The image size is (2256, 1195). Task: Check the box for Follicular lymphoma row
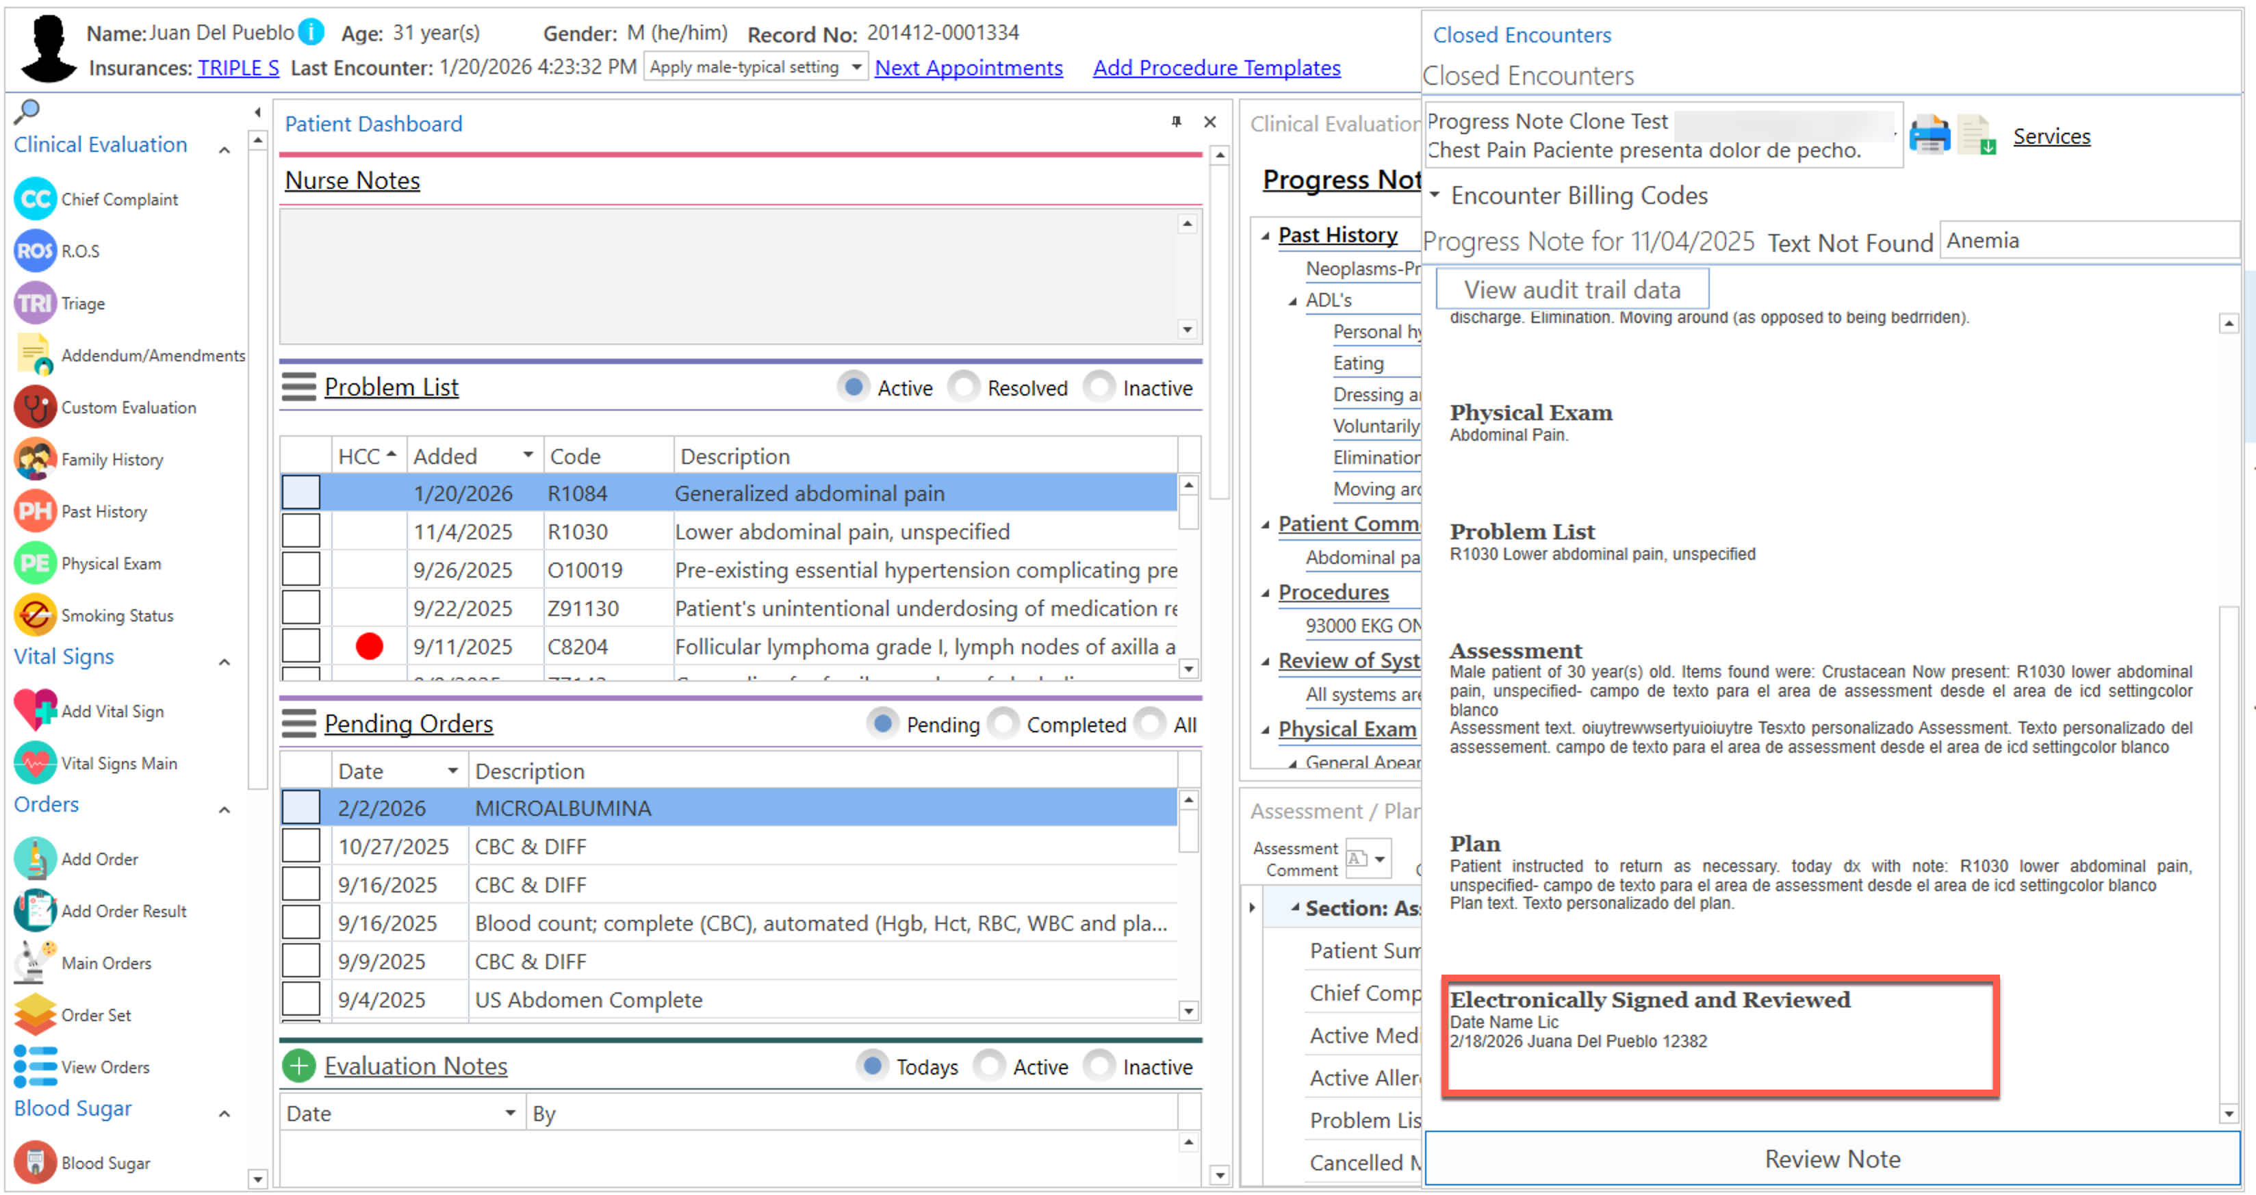[300, 646]
